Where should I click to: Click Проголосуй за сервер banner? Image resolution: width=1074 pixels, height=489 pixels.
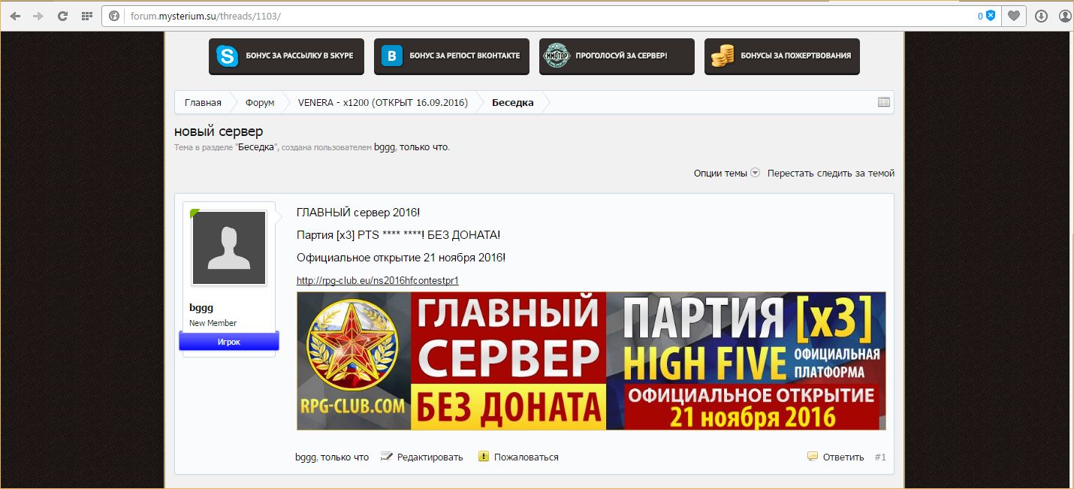pos(617,56)
